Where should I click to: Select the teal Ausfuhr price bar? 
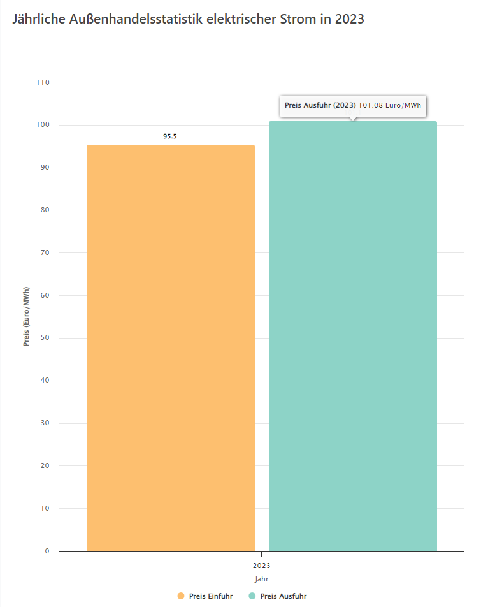(x=352, y=336)
